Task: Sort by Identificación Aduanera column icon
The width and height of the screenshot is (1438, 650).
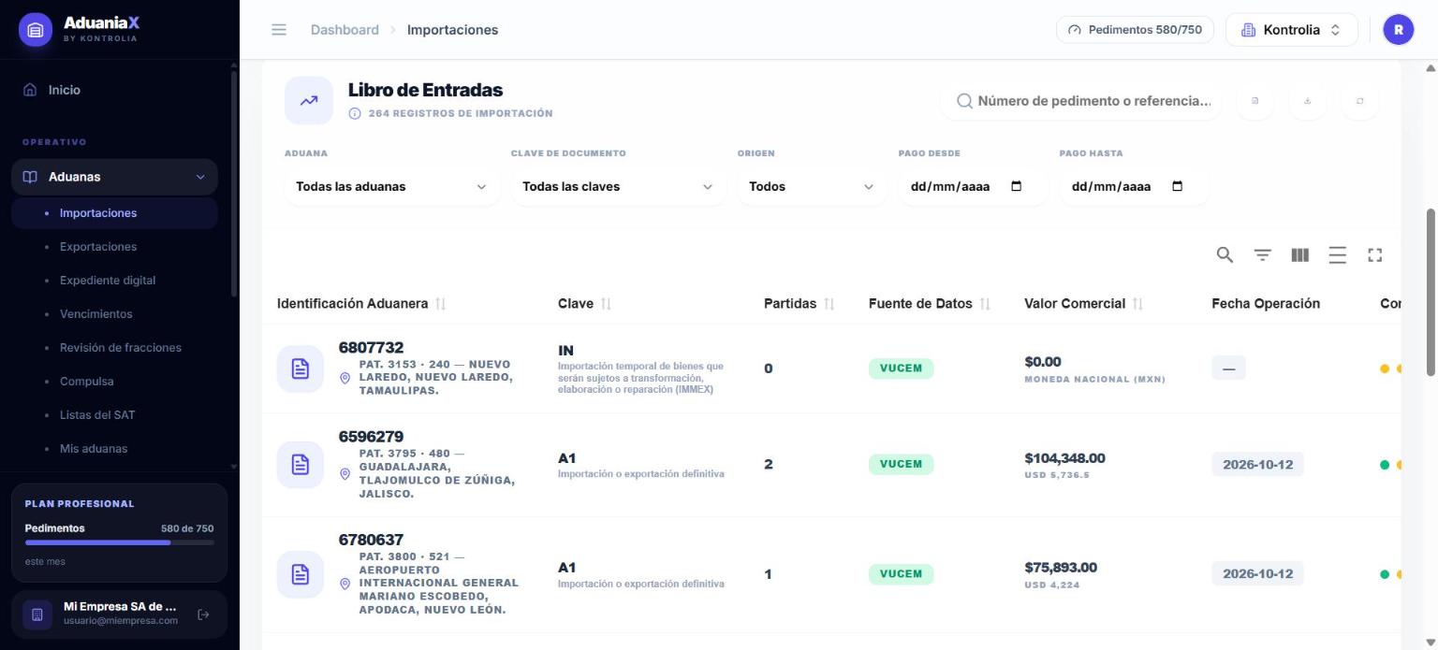Action: 441,304
